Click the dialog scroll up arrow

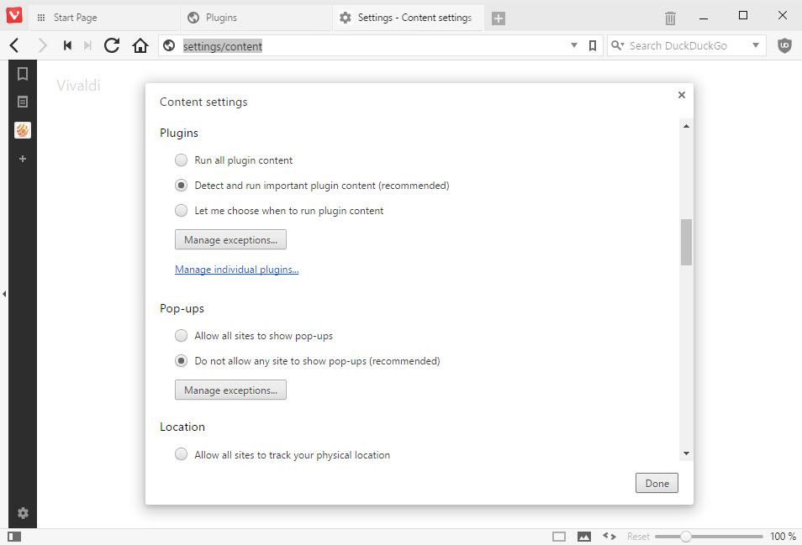click(686, 126)
